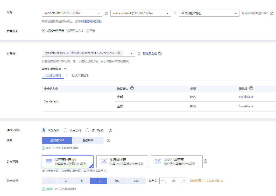Switch to 入方向规则 tab
The height and width of the screenshot is (196, 276).
53,75
